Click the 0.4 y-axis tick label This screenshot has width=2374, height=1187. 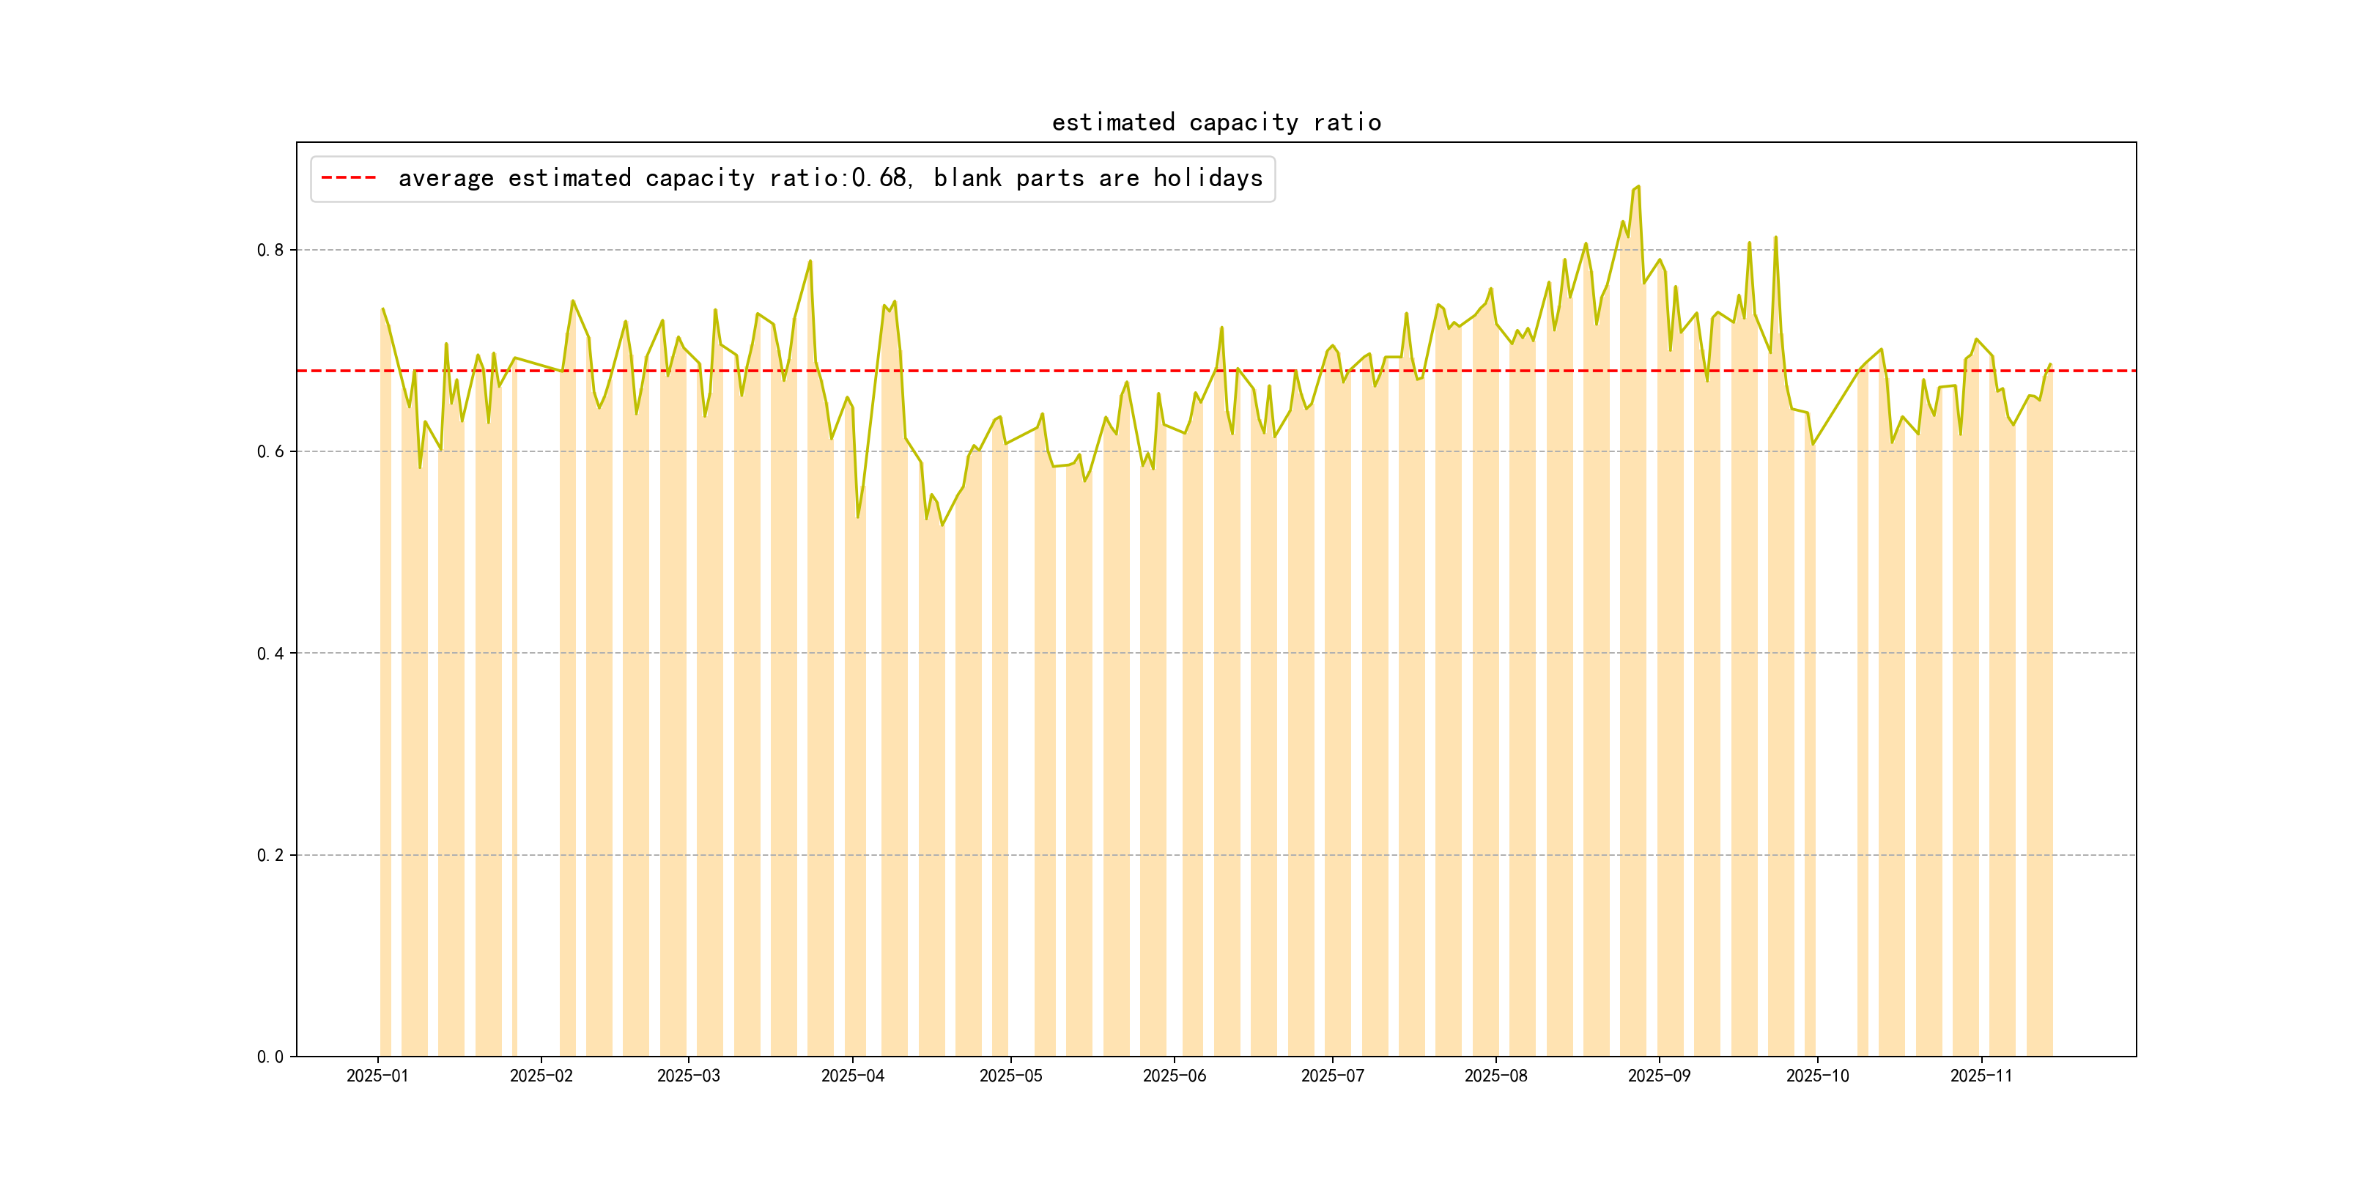tap(270, 654)
